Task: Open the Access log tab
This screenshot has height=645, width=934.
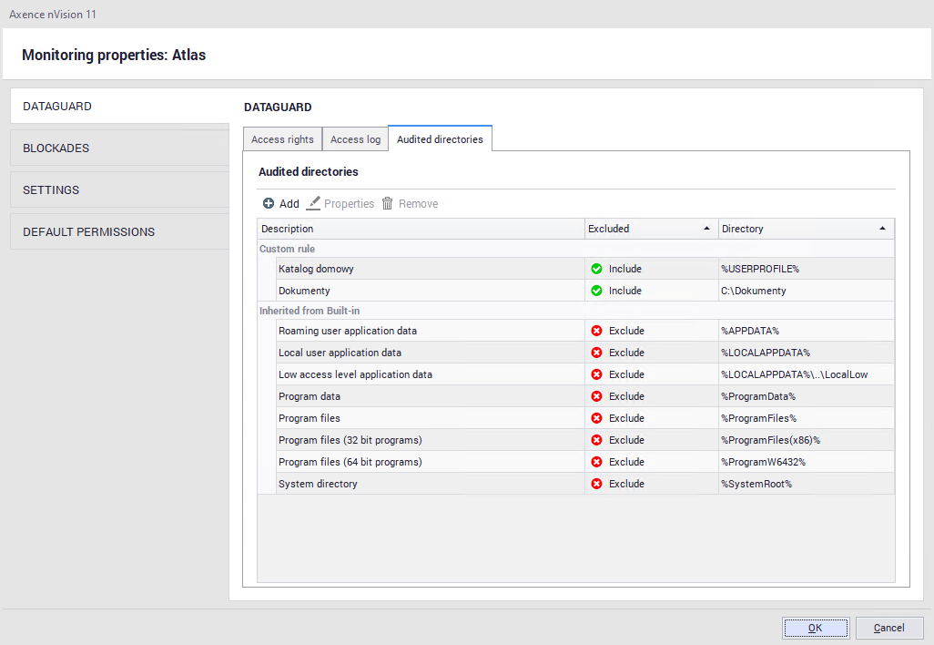Action: (355, 139)
